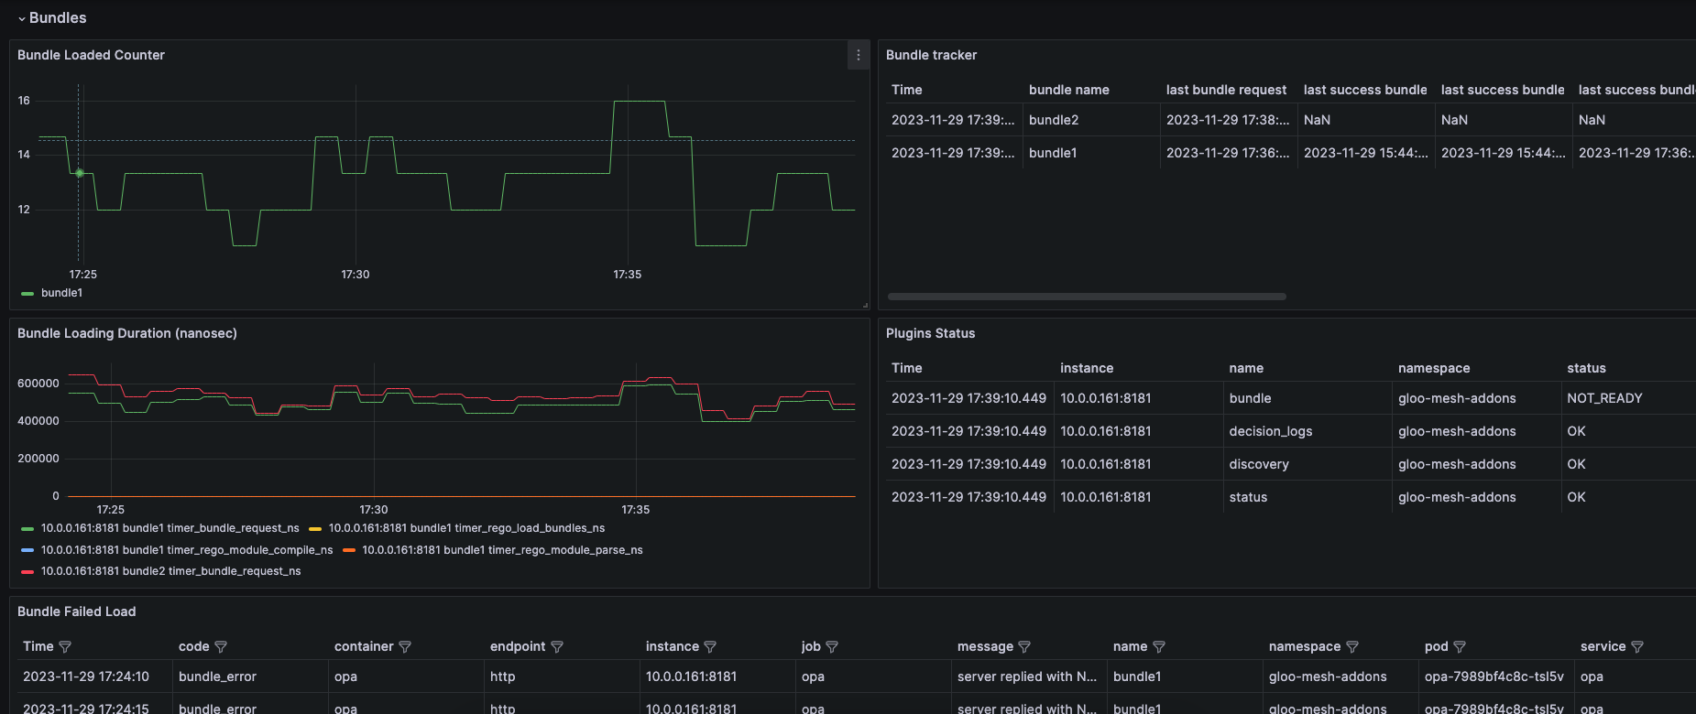
Task: Open Bundle Loaded Counter panel menu
Action: pyautogui.click(x=858, y=55)
